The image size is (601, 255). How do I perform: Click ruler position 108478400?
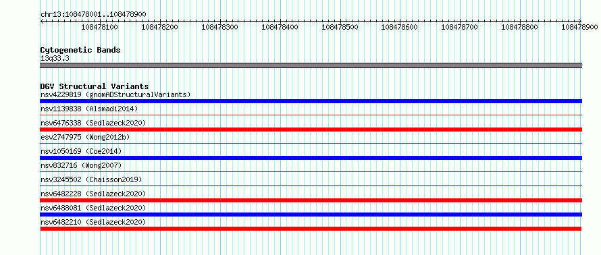tap(280, 27)
